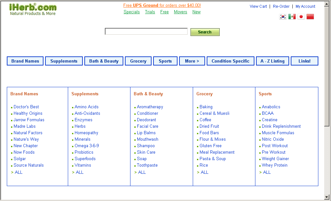Go home via the iHerb.com logo
331x201 pixels.
pos(33,9)
